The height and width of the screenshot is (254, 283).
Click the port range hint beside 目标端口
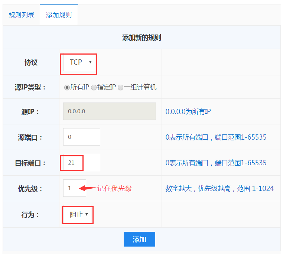[216, 163]
